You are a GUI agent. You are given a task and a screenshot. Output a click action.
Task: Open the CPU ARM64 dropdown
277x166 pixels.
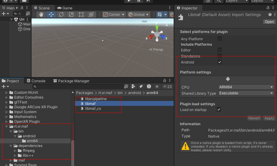[246, 87]
